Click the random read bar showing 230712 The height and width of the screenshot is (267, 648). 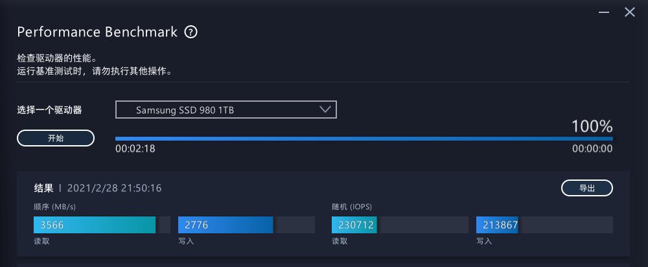(354, 225)
